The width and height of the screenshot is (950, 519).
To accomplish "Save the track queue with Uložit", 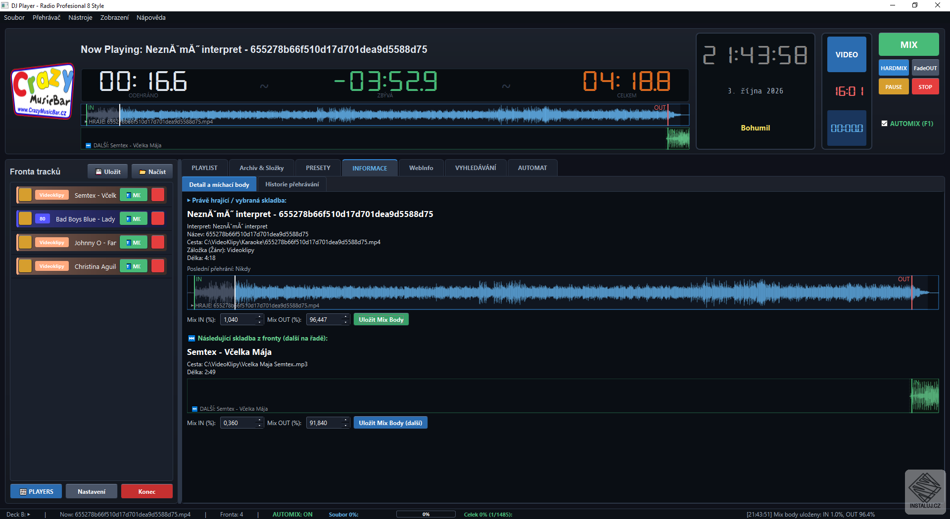I will click(x=108, y=172).
